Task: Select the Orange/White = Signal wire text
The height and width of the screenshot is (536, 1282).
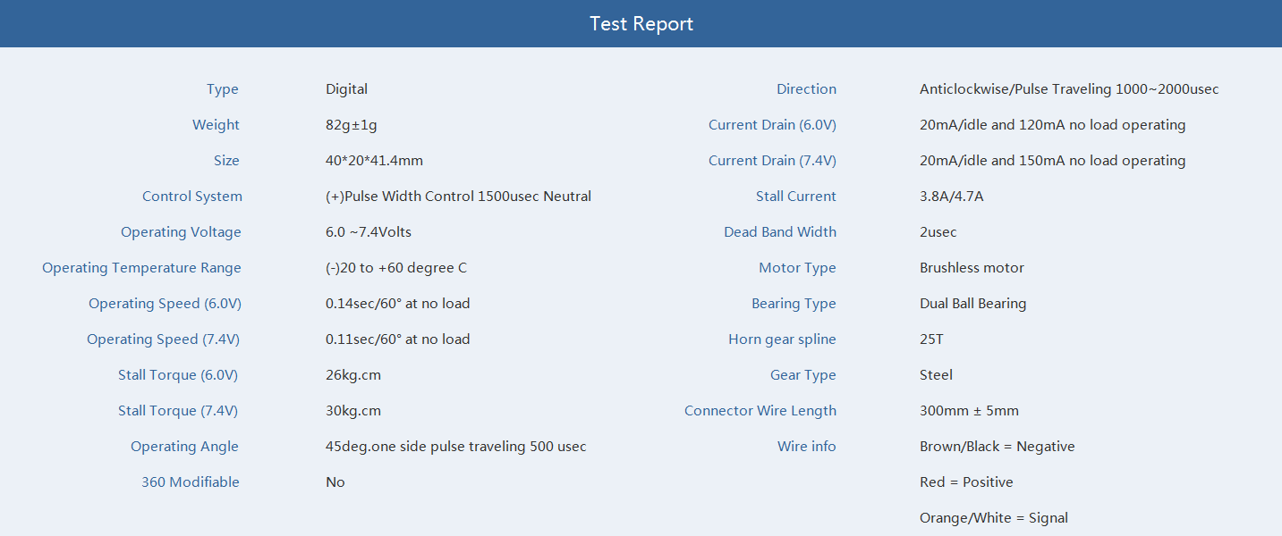Action: tap(994, 518)
